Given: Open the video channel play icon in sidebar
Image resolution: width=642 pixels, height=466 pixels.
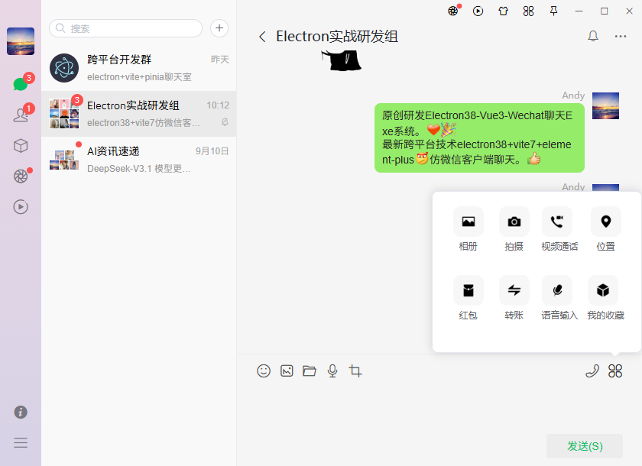Looking at the screenshot, I should point(21,206).
